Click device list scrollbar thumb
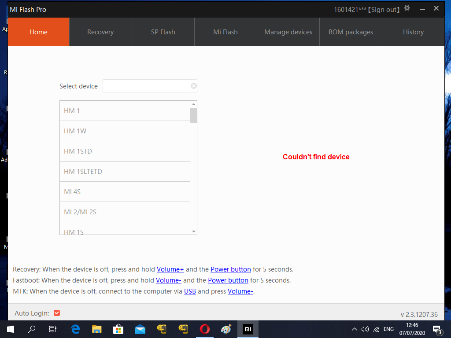 (194, 115)
